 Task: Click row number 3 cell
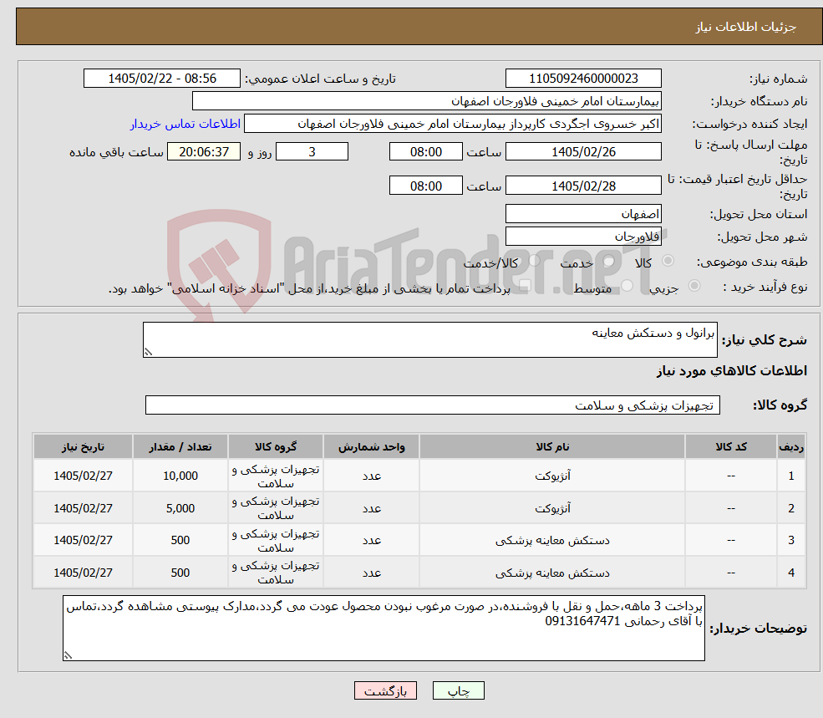(791, 540)
